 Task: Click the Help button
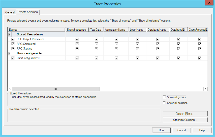click(x=202, y=130)
